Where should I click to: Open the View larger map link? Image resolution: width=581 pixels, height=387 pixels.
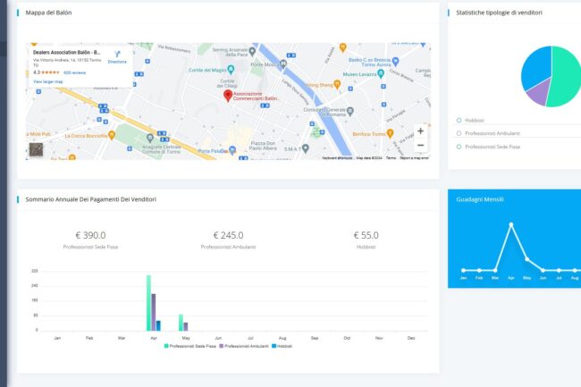[49, 80]
